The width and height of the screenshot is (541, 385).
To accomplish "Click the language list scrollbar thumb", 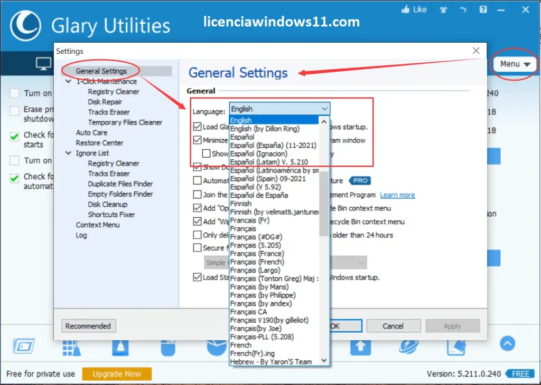I will [x=324, y=204].
